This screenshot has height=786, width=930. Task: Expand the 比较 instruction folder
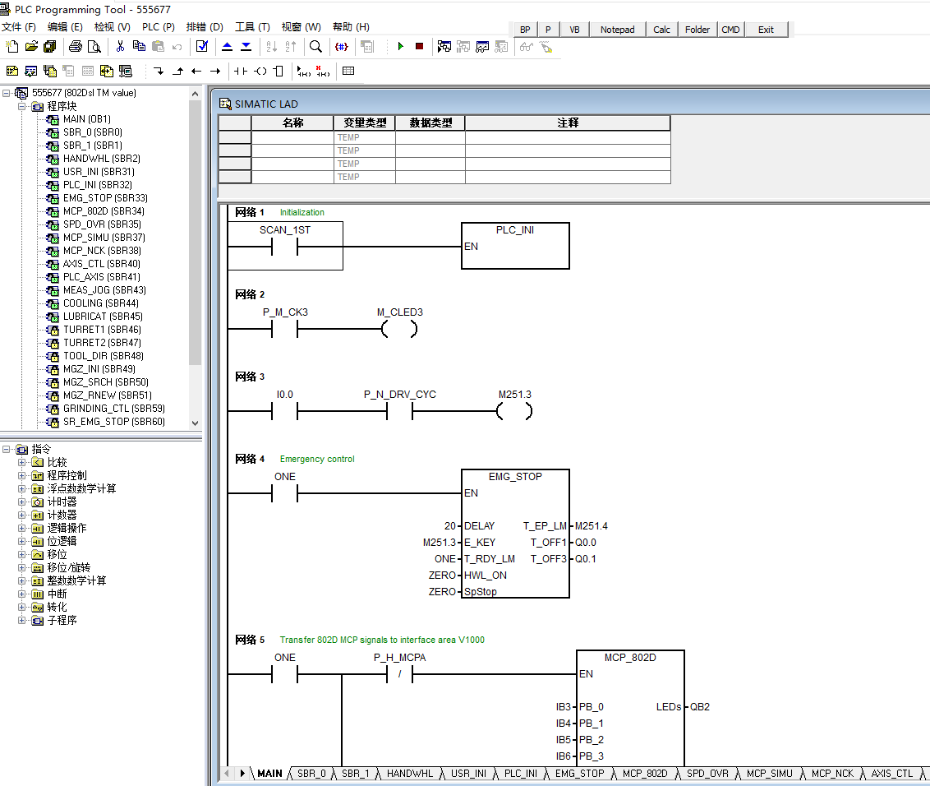[22, 462]
